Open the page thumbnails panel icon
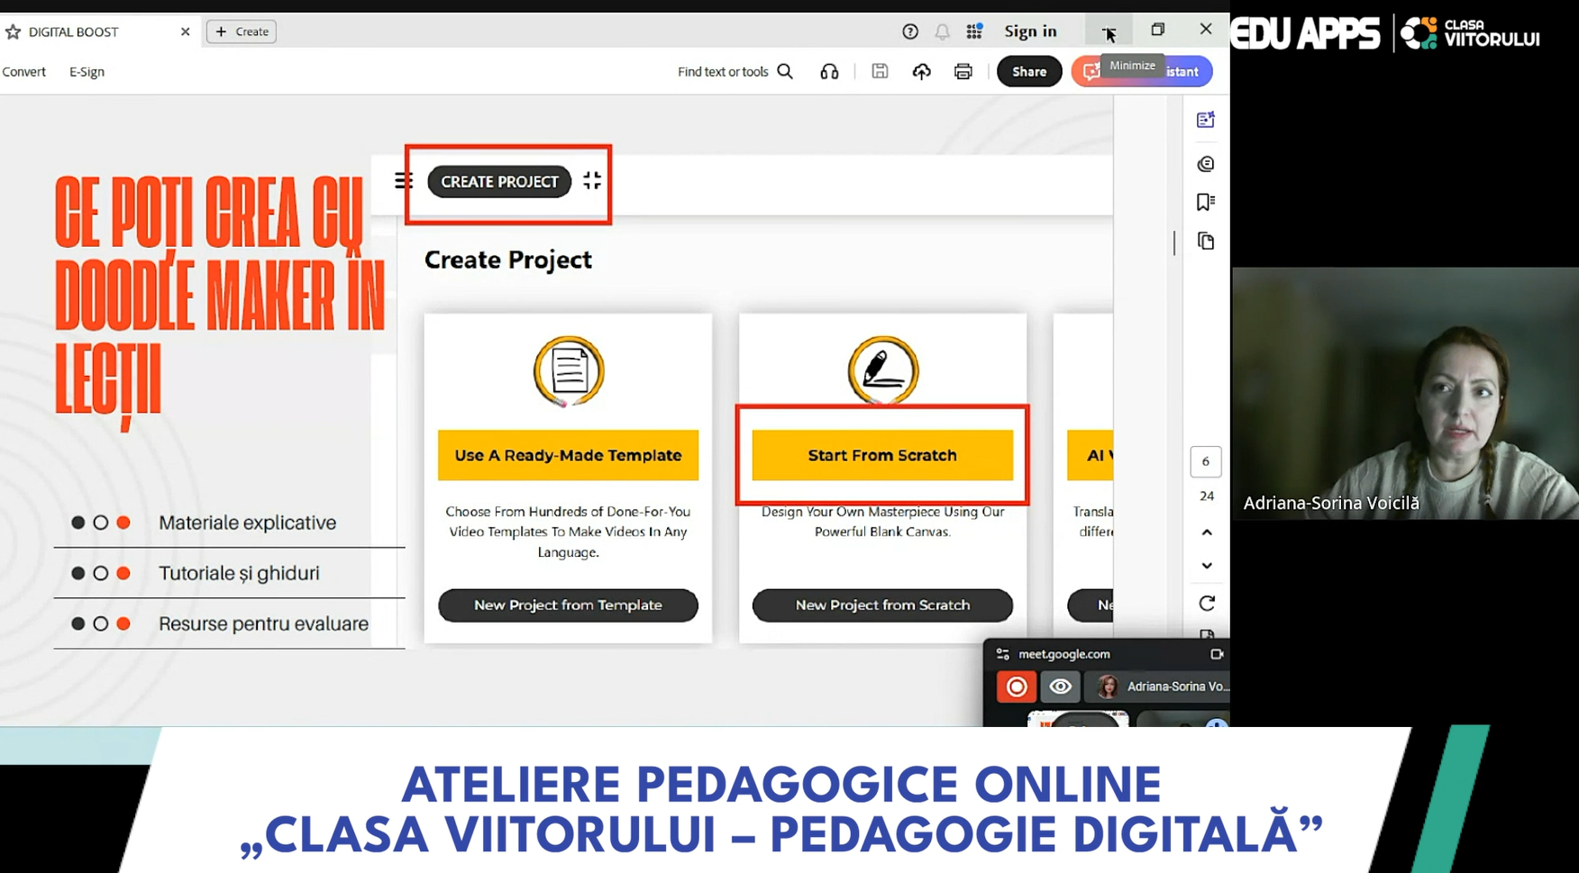 (x=1206, y=241)
